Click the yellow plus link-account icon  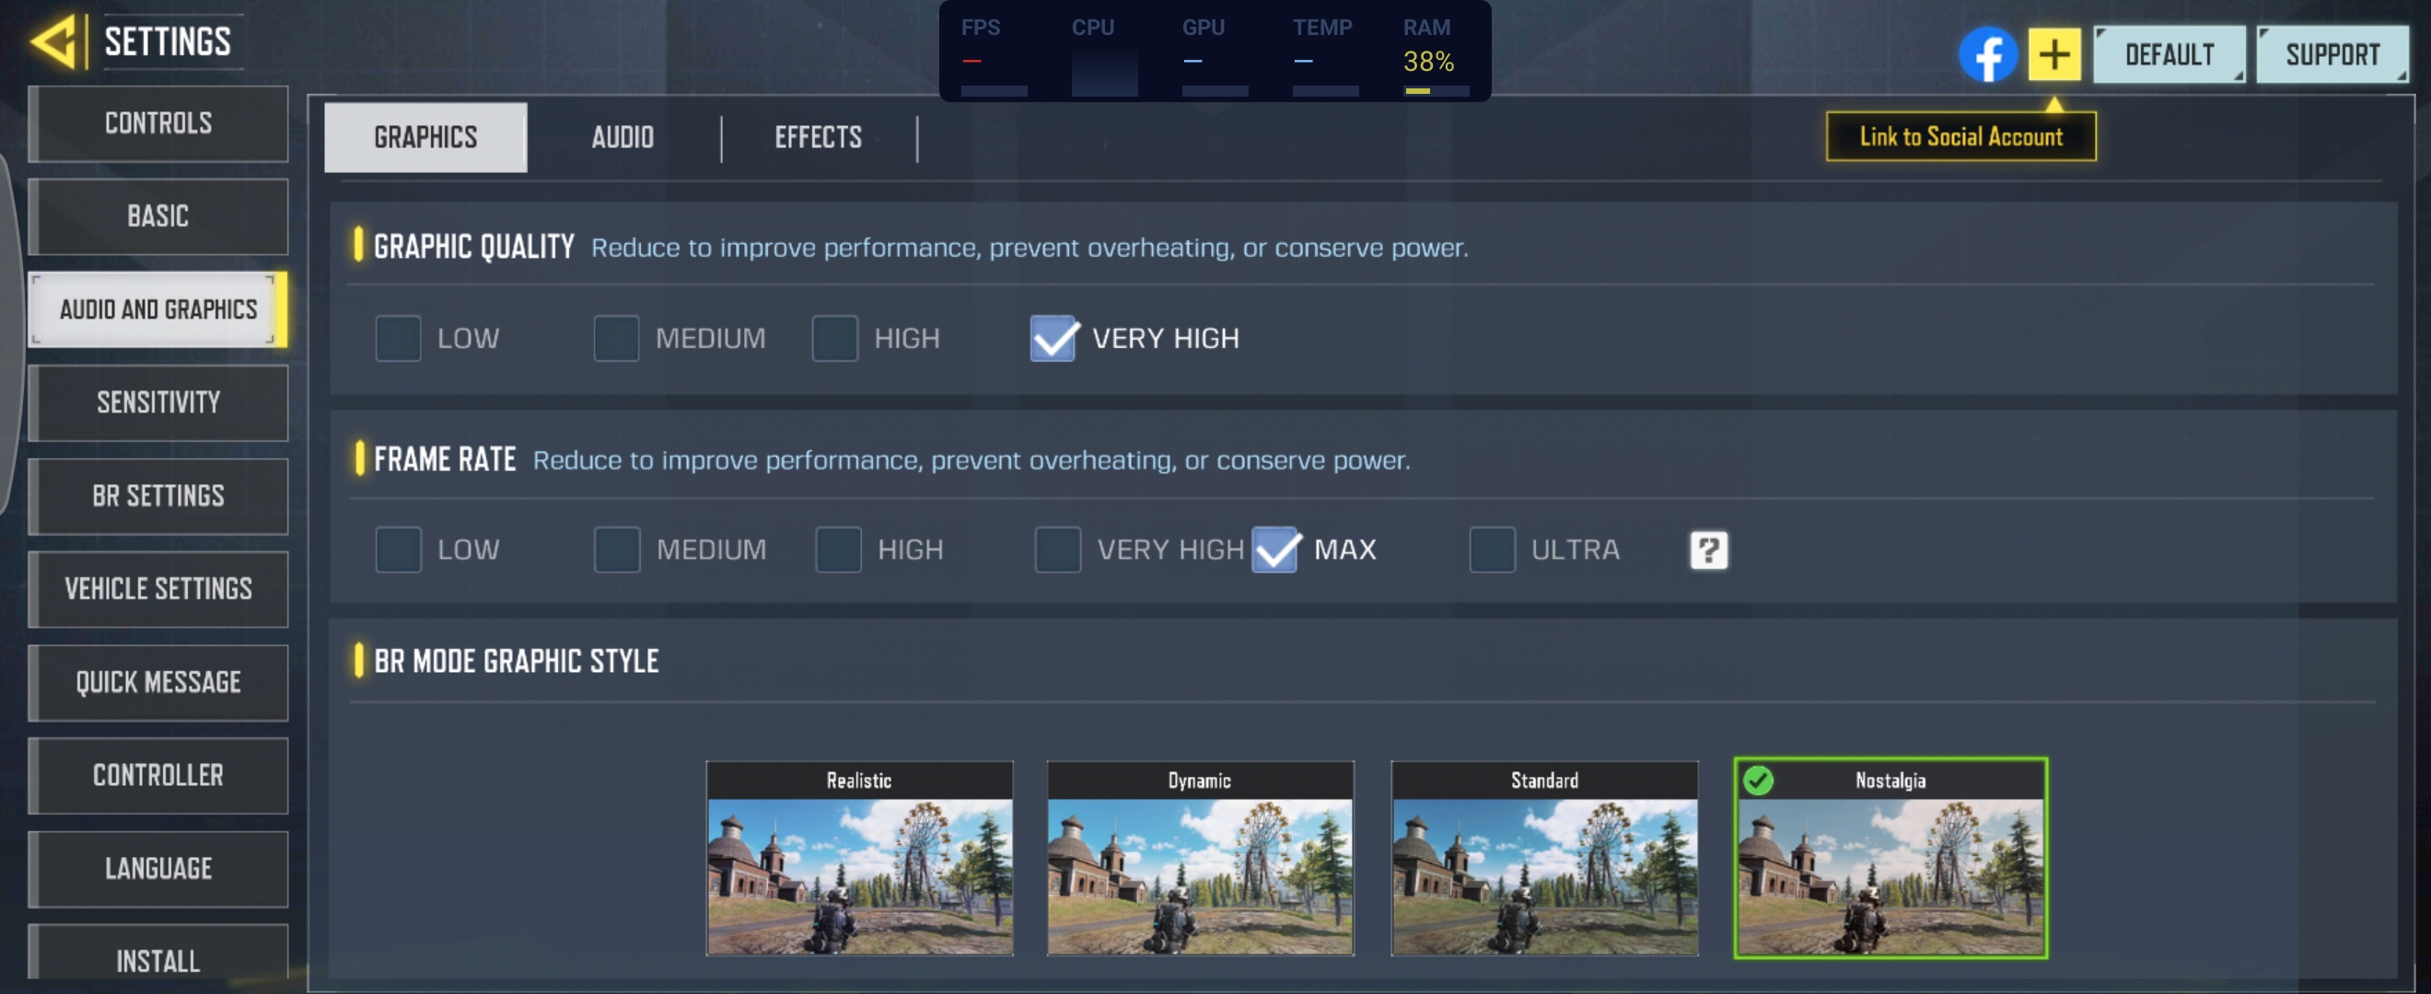point(2053,54)
